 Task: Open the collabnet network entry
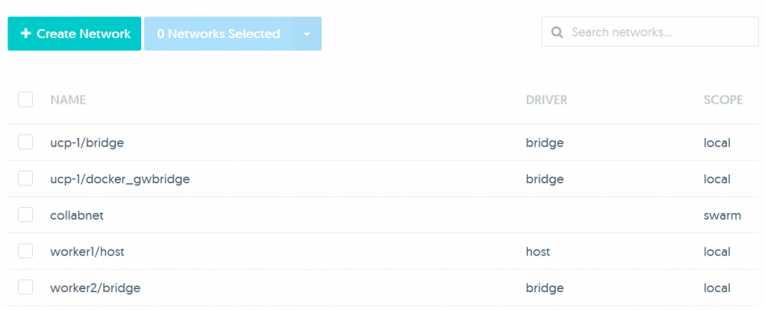77,215
